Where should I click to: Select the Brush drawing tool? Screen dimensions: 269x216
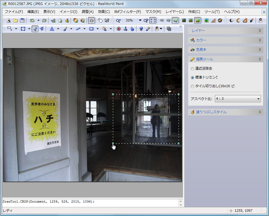65,29
